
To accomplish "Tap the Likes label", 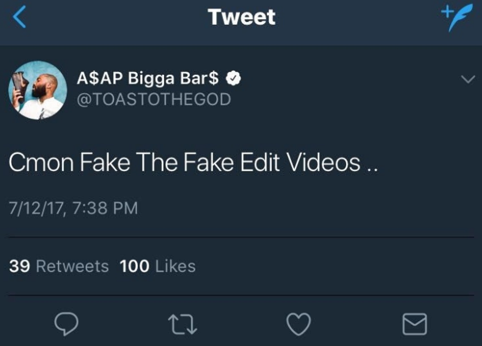I will [175, 266].
